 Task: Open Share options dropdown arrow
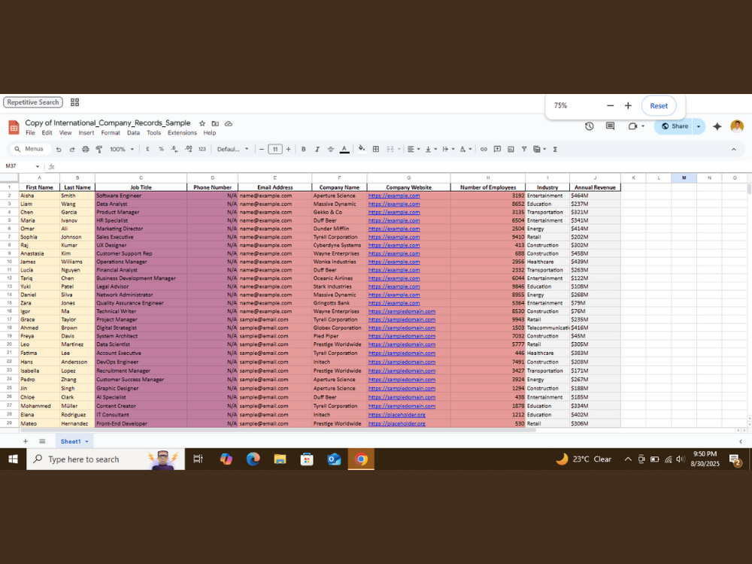click(x=699, y=126)
